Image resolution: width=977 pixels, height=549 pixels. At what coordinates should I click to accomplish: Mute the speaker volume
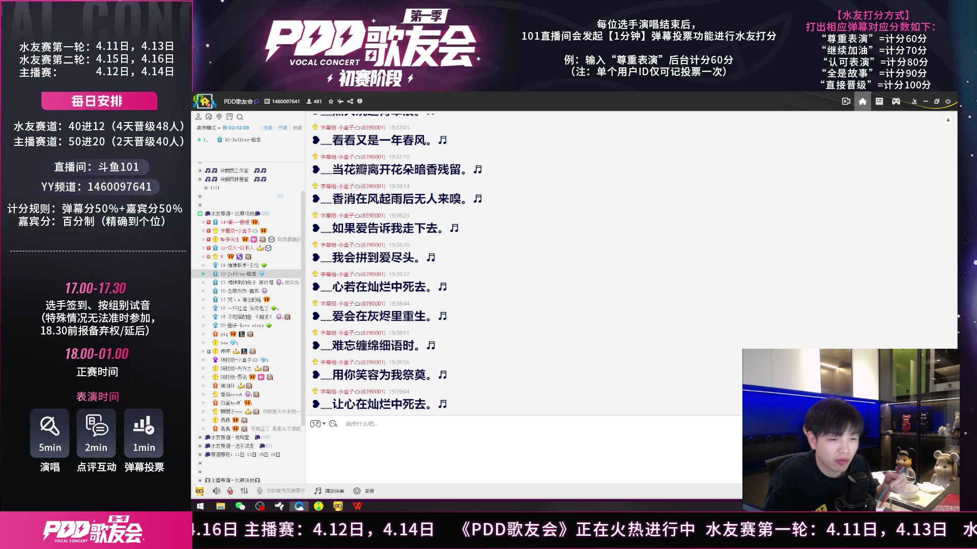pyautogui.click(x=216, y=491)
